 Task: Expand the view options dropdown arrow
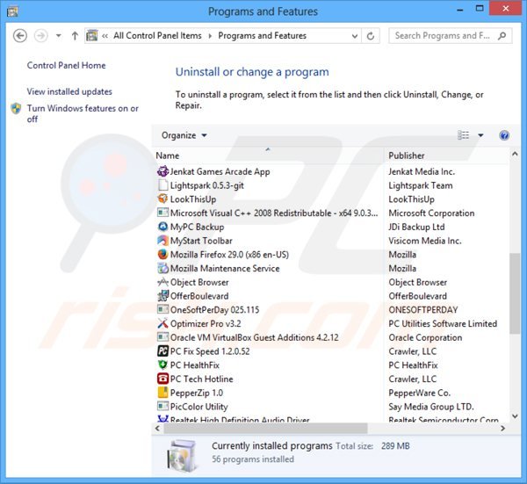(x=480, y=135)
